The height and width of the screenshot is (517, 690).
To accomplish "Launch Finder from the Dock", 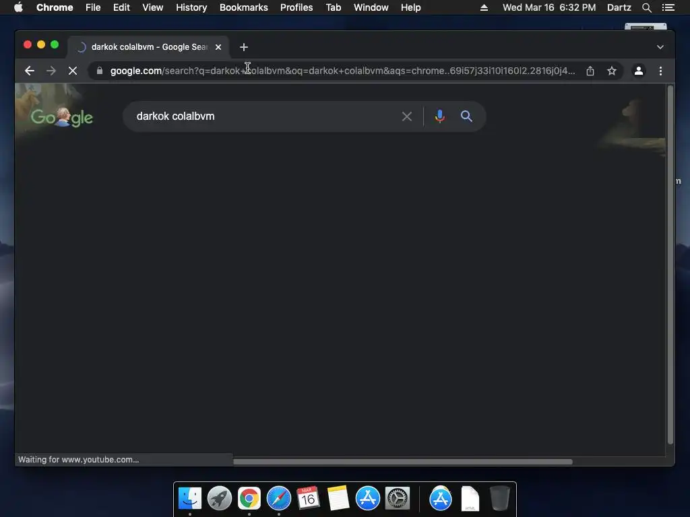I will 190,498.
